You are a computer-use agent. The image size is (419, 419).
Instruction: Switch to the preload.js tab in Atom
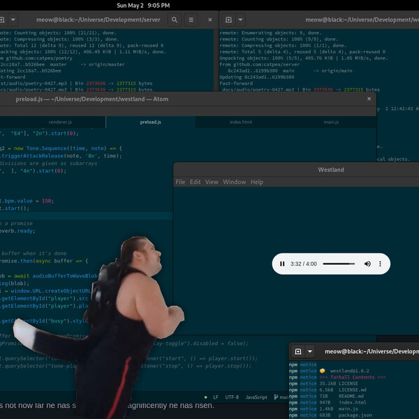pos(150,122)
